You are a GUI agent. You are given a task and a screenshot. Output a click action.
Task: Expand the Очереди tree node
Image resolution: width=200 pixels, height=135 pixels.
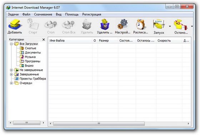click(11, 83)
